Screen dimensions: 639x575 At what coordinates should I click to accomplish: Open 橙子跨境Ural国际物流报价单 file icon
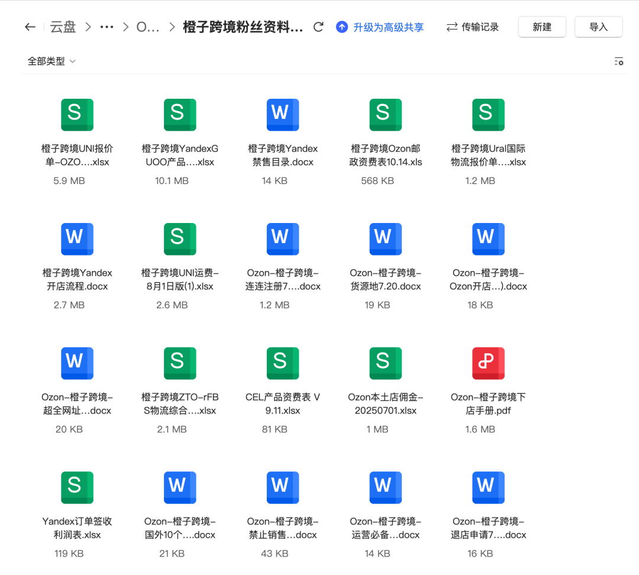click(488, 115)
